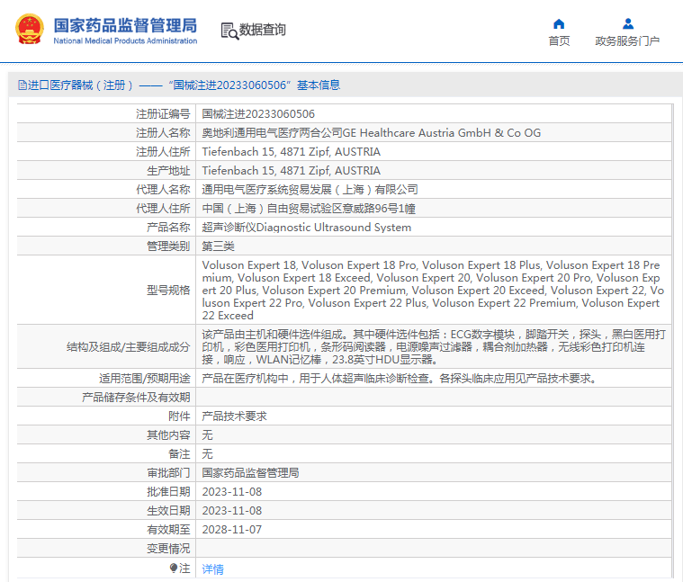The image size is (683, 582).
Task: Click the 型号规格 label
Action: click(x=168, y=291)
